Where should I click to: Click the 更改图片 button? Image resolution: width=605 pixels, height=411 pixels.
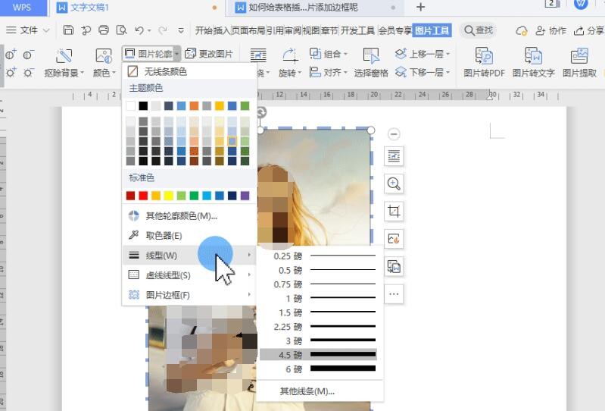[x=210, y=54]
